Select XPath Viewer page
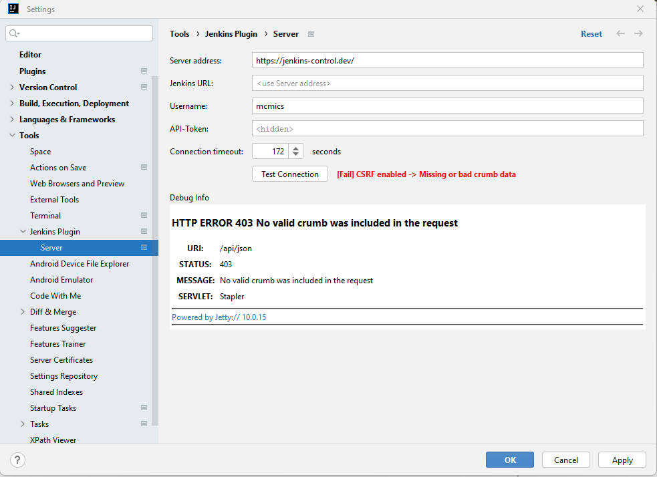657x477 pixels. click(53, 440)
